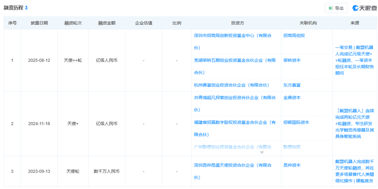Image resolution: width=378 pixels, height=189 pixels.
Task: Click the 融资金额 column header
Action: pos(106,23)
